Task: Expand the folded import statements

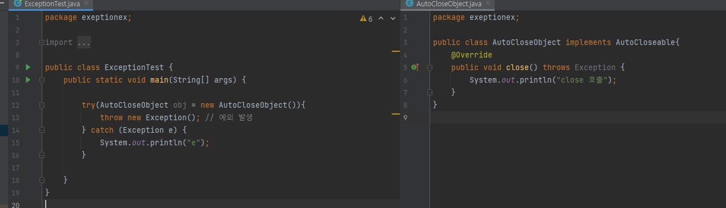Action: (x=42, y=43)
